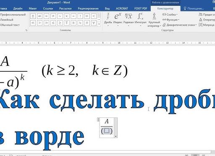215x156 pixels.
Task: Open the Индекс script structures menu
Action: (118, 20)
